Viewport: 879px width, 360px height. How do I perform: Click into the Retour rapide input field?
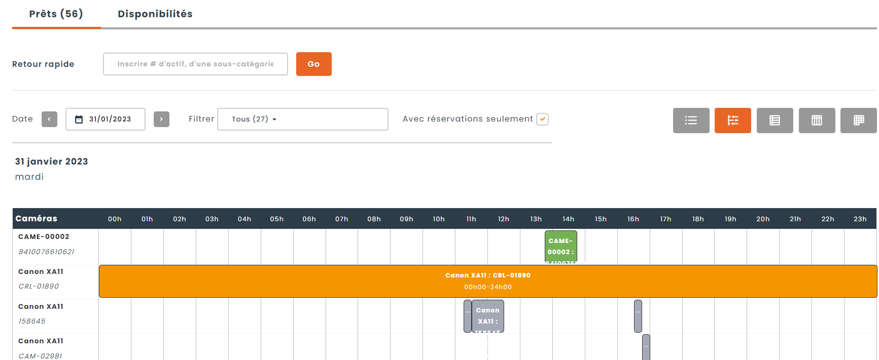pyautogui.click(x=195, y=64)
